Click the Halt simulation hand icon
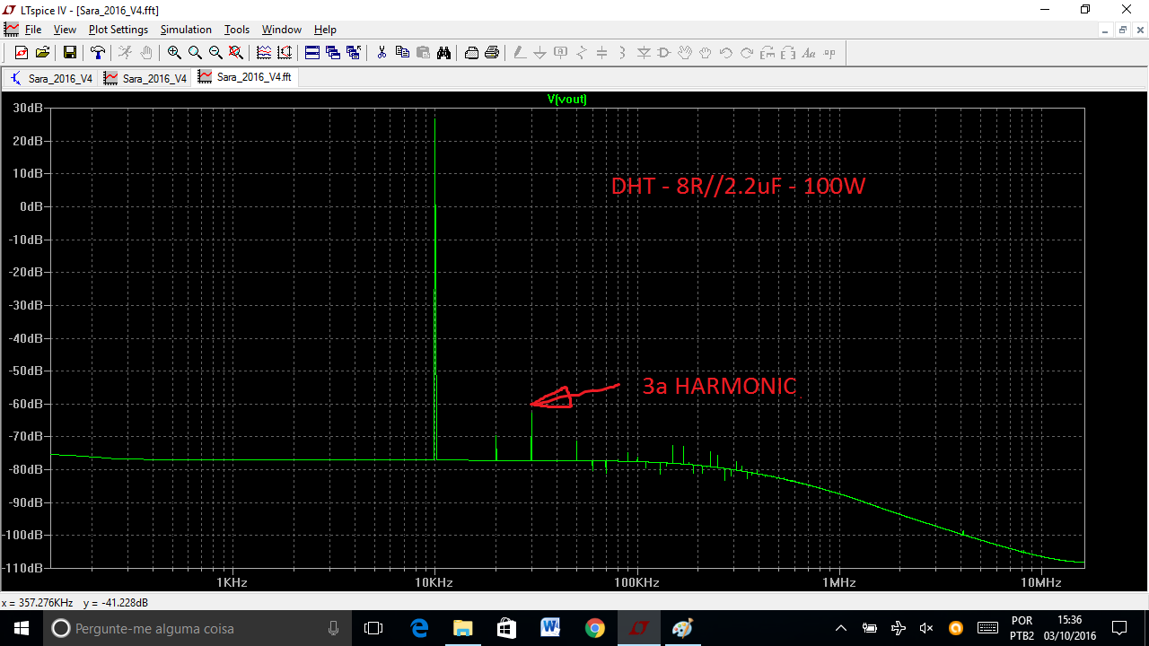The height and width of the screenshot is (646, 1149). pos(146,53)
